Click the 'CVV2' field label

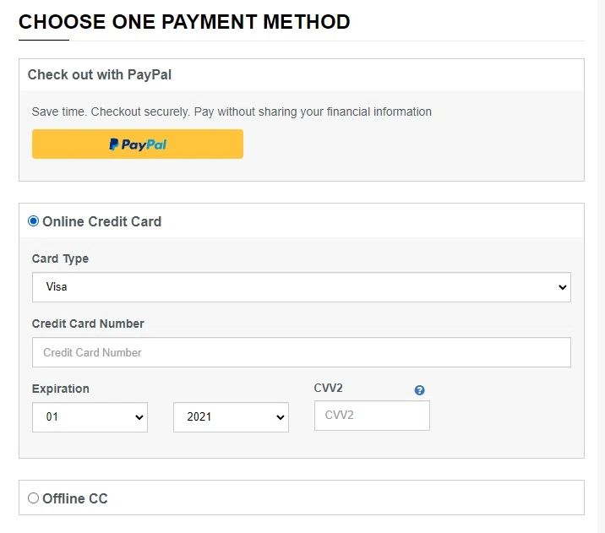click(x=329, y=388)
